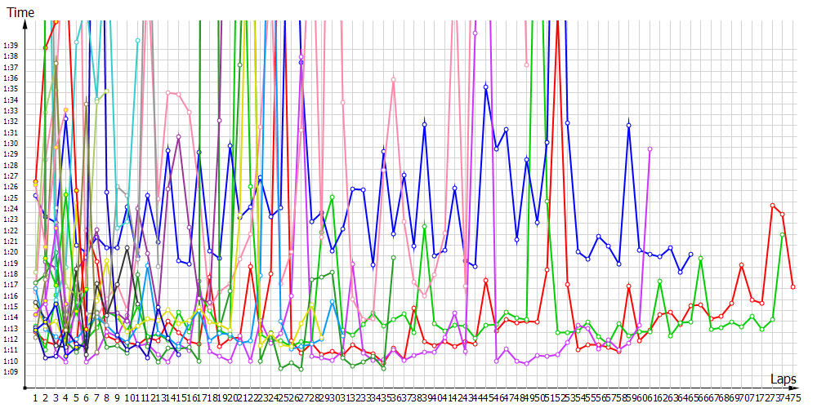Viewport: 817px width, 408px height.
Task: Click the chart origin where the axes meet
Action: tap(26, 388)
